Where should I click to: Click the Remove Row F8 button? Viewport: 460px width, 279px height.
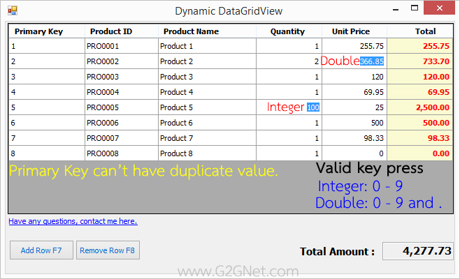coord(108,250)
